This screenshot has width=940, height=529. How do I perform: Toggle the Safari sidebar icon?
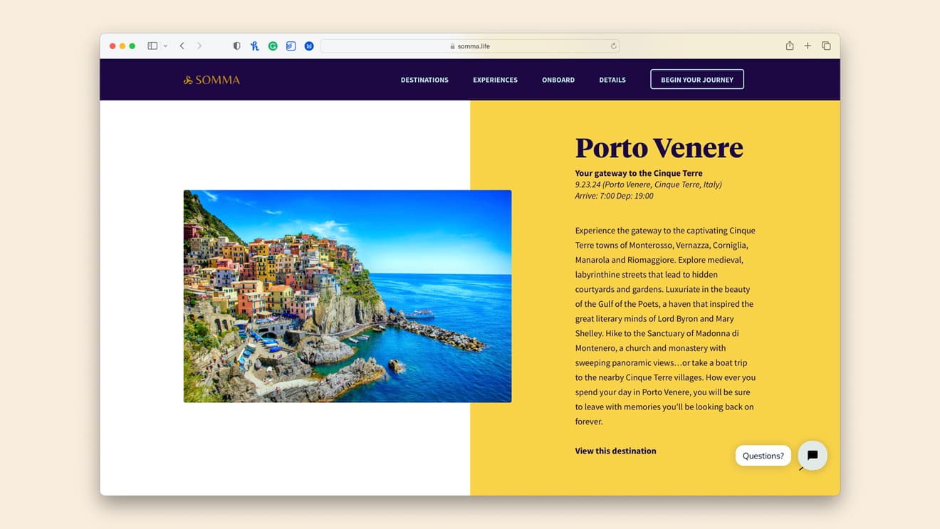tap(152, 46)
